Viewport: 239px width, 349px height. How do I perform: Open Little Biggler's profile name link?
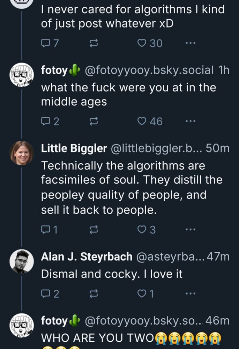[74, 148]
